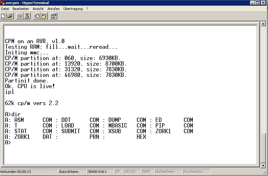Click the vertical scrollbar thumb
The image size is (268, 176).
(x=263, y=148)
